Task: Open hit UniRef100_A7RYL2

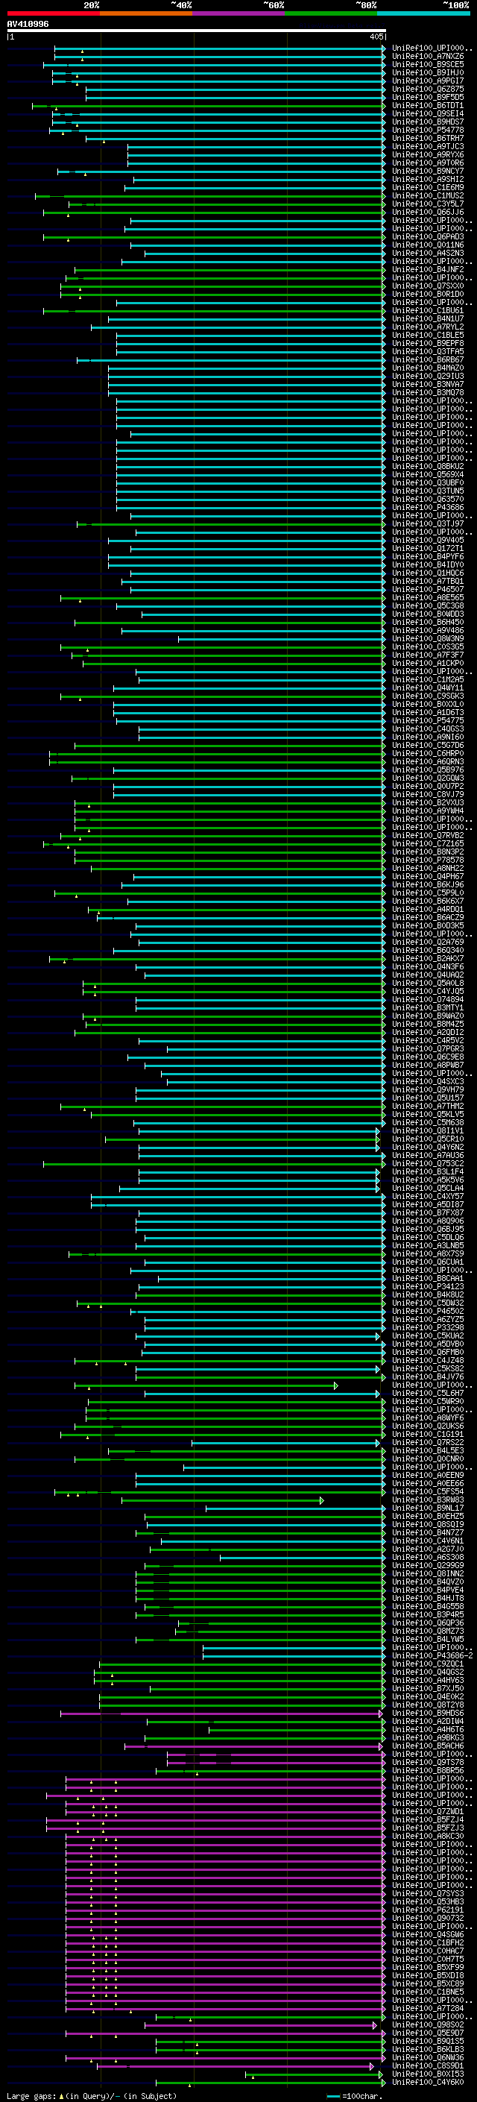Action: point(427,327)
